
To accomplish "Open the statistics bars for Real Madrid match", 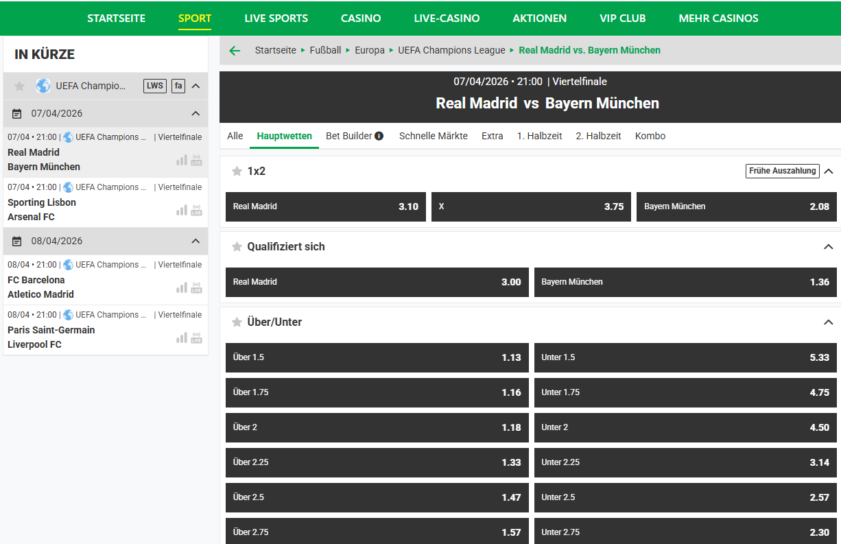I will (x=182, y=160).
